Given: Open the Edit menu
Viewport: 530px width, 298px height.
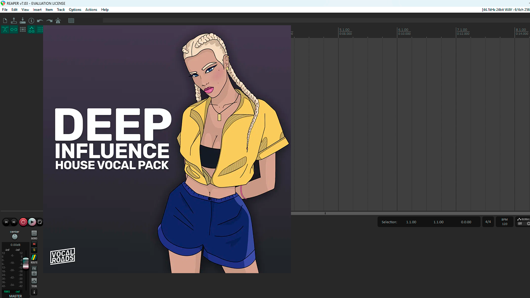Looking at the screenshot, I should [x=14, y=10].
